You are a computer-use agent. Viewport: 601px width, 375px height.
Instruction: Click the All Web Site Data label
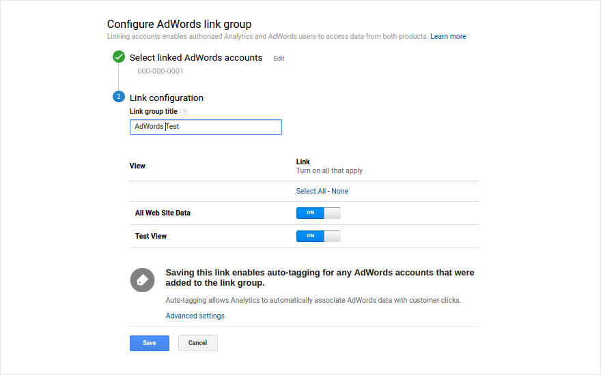(x=163, y=213)
